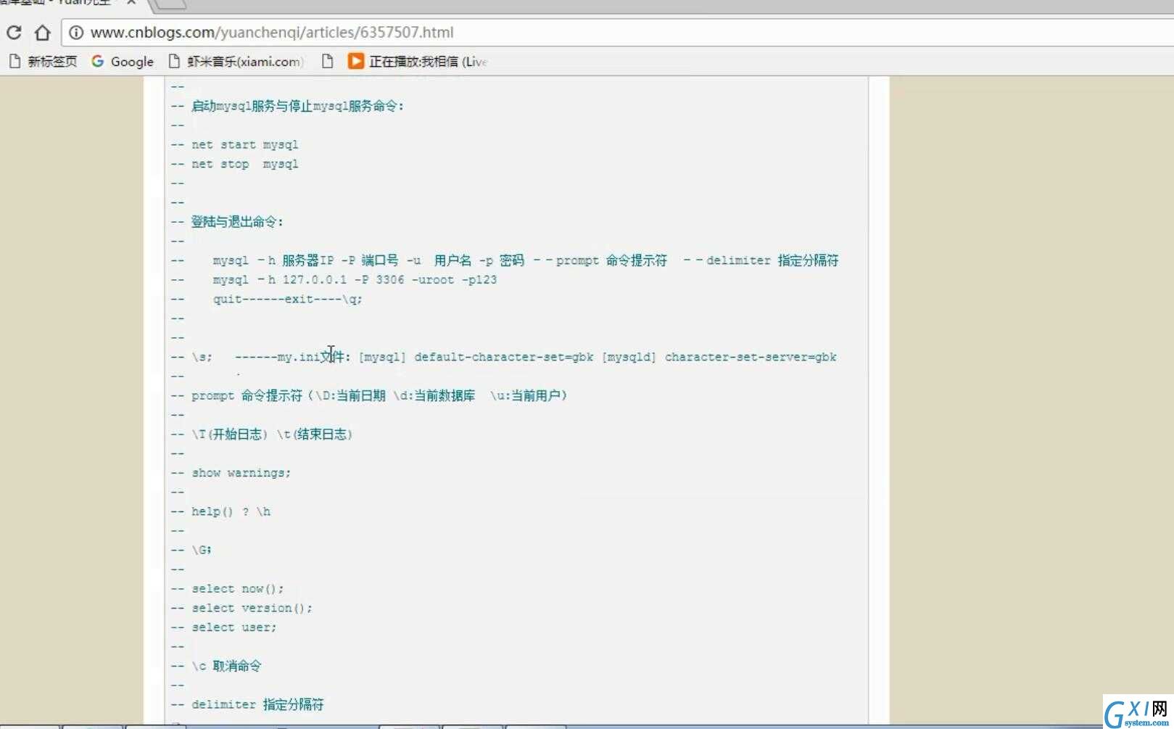
Task: Click the 'select user;' line
Action: tap(233, 627)
